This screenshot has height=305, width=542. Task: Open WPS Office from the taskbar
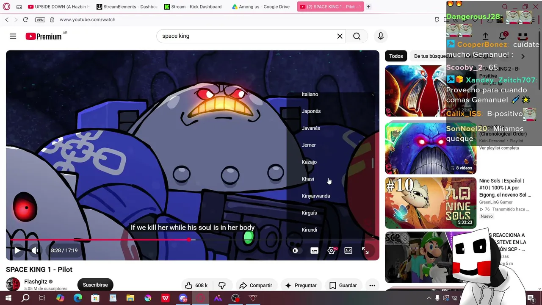(x=166, y=298)
